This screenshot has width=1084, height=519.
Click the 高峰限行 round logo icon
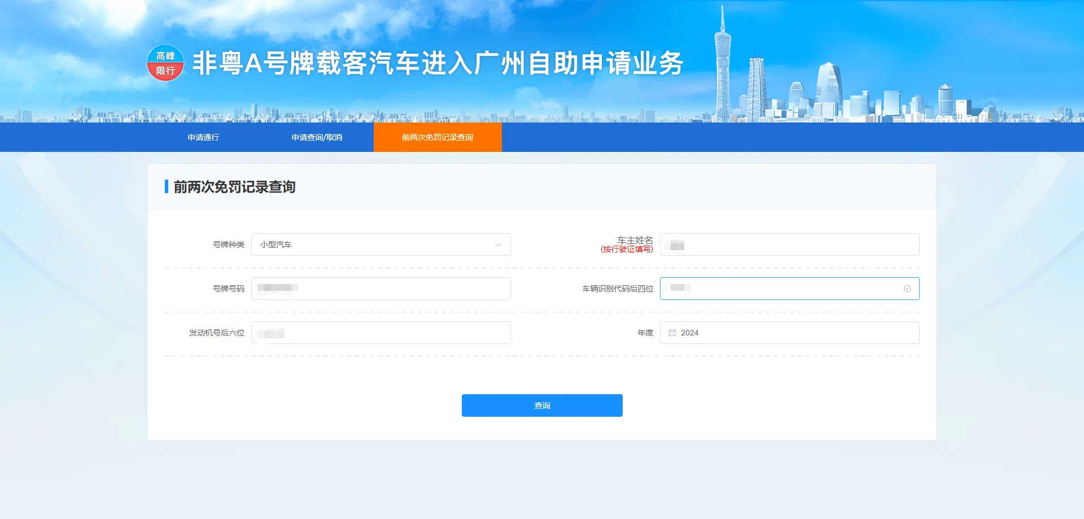tap(165, 63)
